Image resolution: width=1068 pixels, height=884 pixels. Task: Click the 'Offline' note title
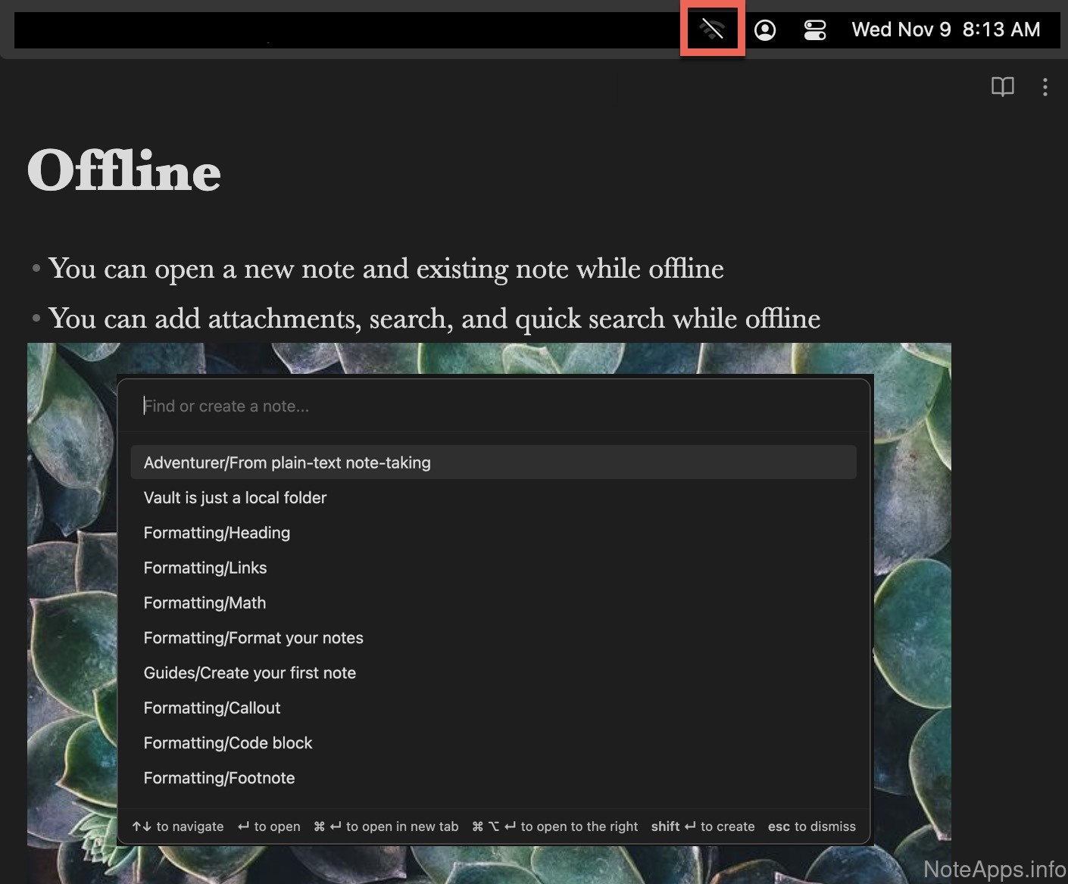pyautogui.click(x=124, y=171)
